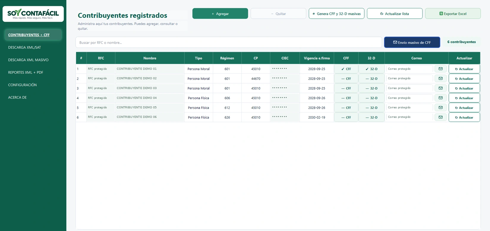Click Exportar Excel button
Image resolution: width=490 pixels, height=231 pixels.
(x=453, y=14)
